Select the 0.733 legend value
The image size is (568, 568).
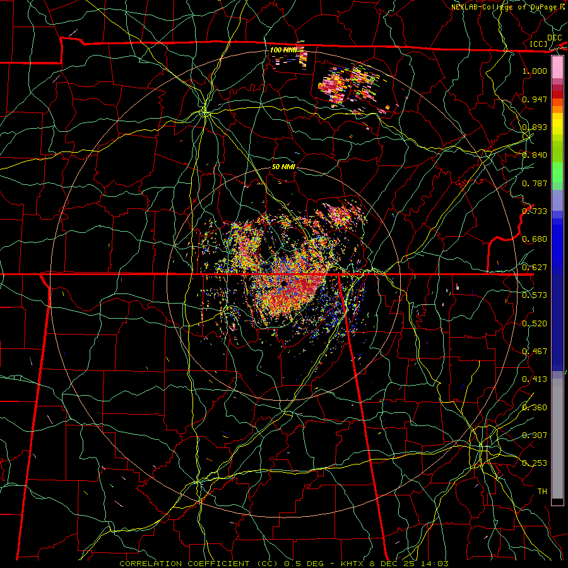pos(535,211)
